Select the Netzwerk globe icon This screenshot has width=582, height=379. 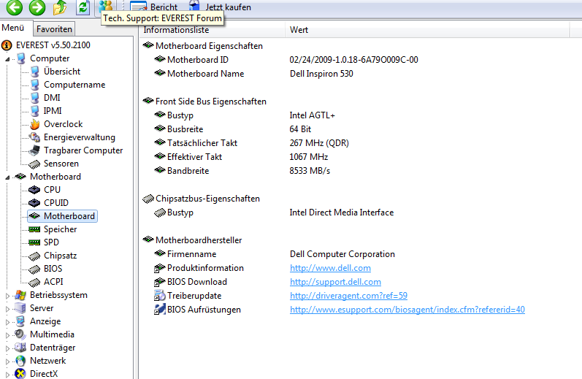(20, 361)
